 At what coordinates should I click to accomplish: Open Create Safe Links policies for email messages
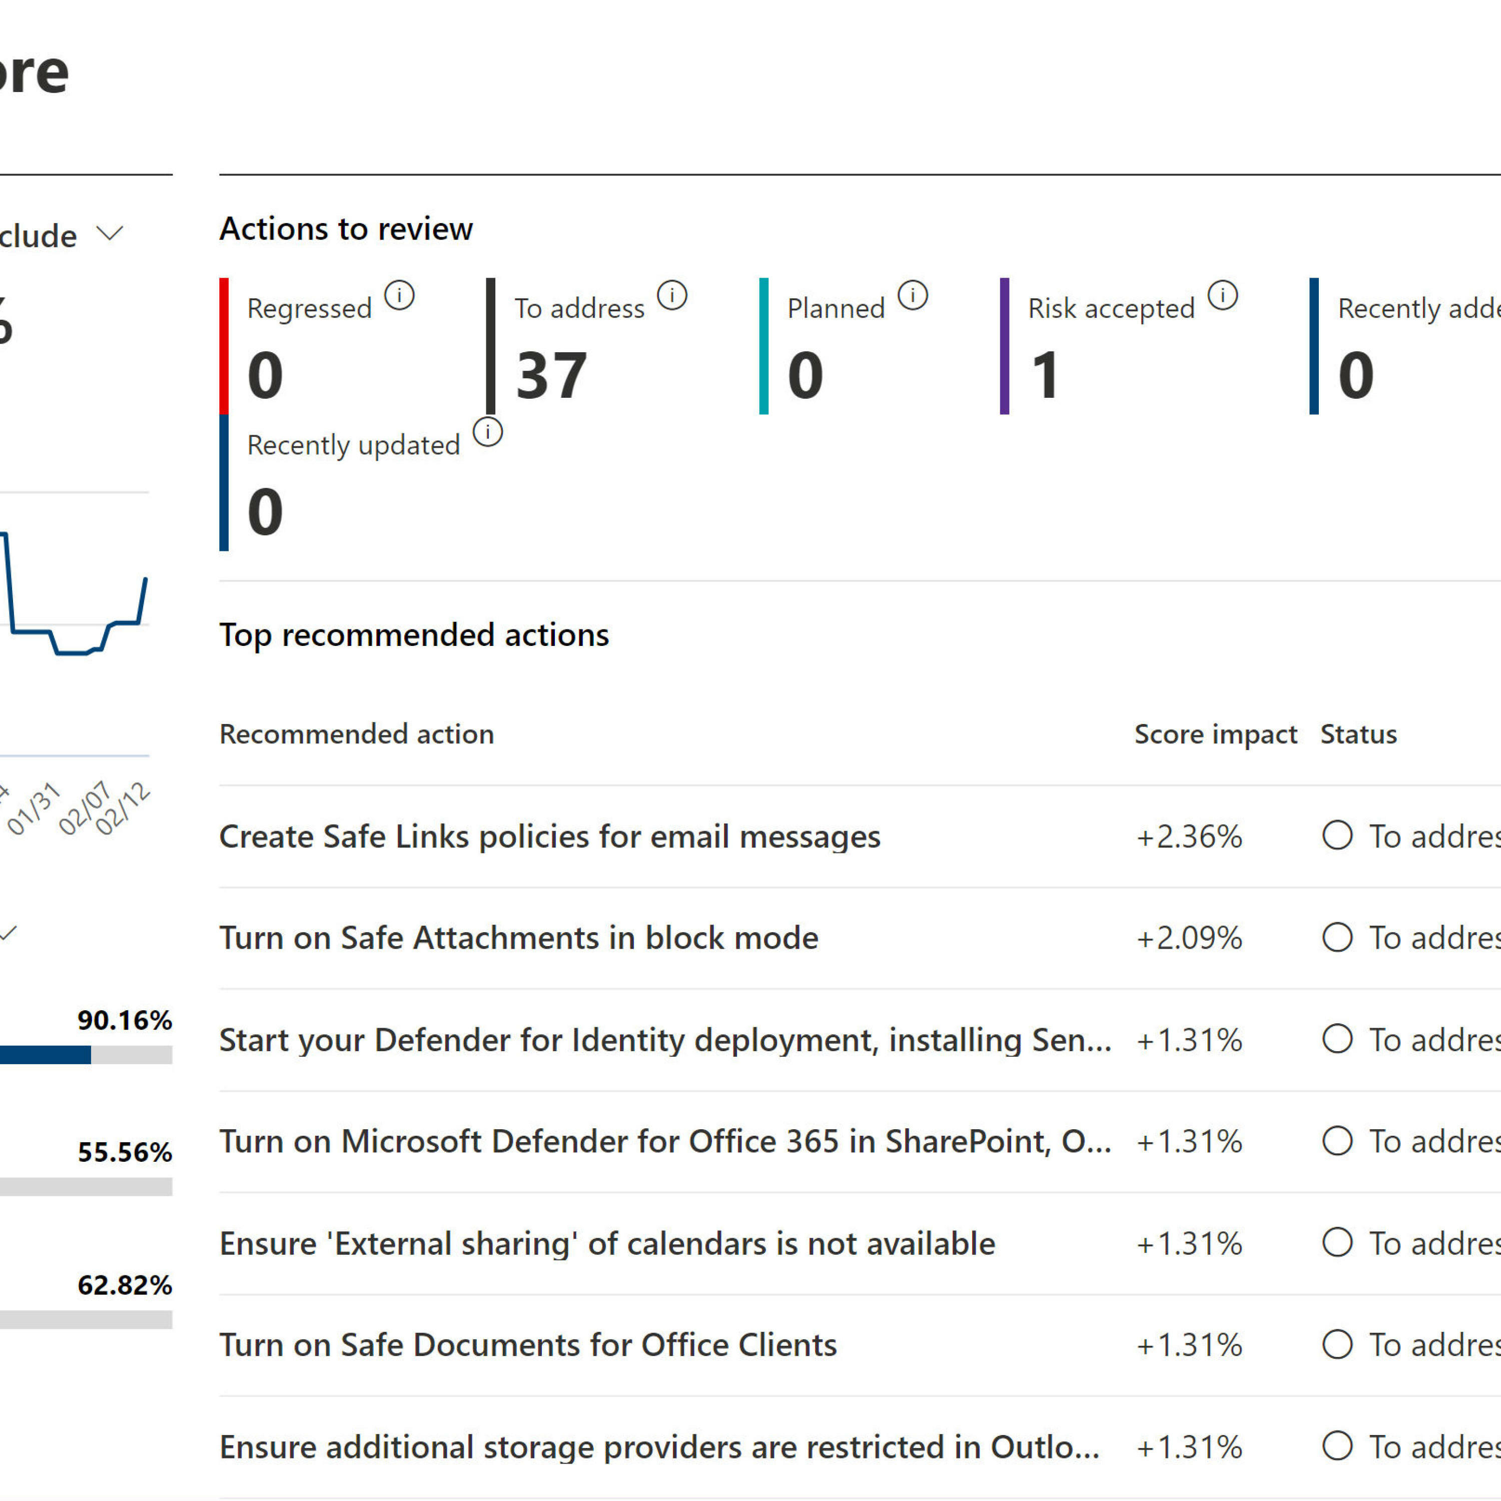(549, 837)
